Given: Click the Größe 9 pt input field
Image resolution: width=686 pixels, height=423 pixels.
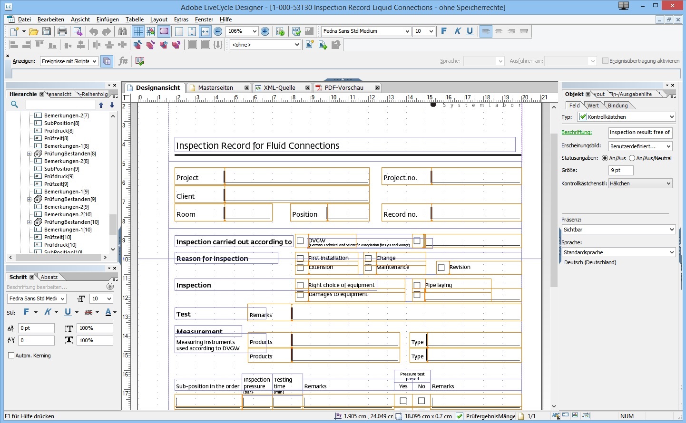Looking at the screenshot, I should point(621,170).
